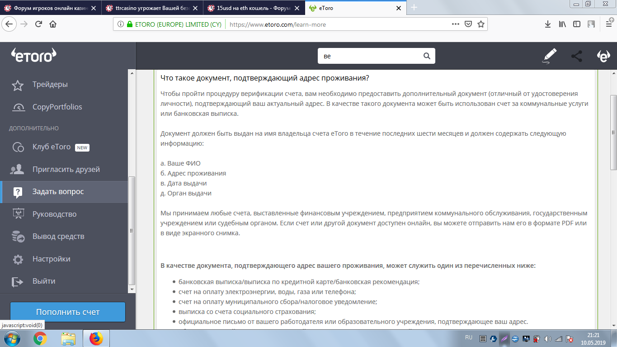The image size is (617, 347).
Task: Click the share icon in eToro header
Action: [x=576, y=56]
